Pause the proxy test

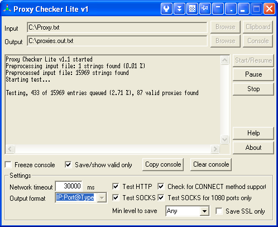(253, 74)
